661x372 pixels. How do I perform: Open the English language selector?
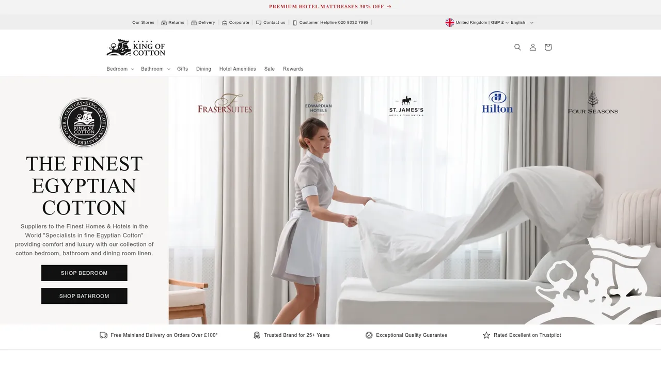pos(522,23)
